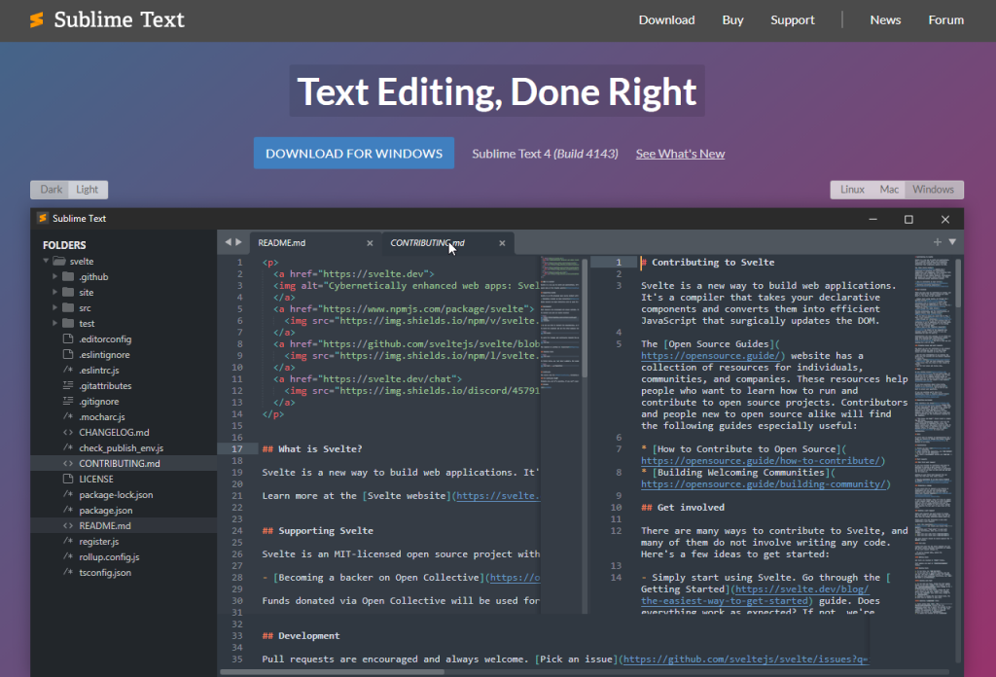Click the .github folder icon
Image resolution: width=996 pixels, height=677 pixels.
(68, 276)
